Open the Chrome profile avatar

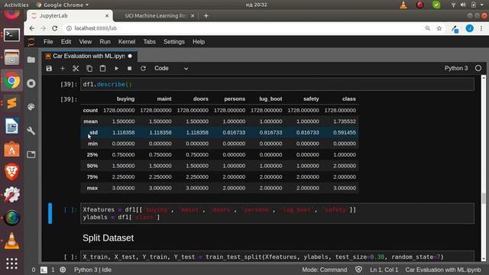[x=469, y=28]
